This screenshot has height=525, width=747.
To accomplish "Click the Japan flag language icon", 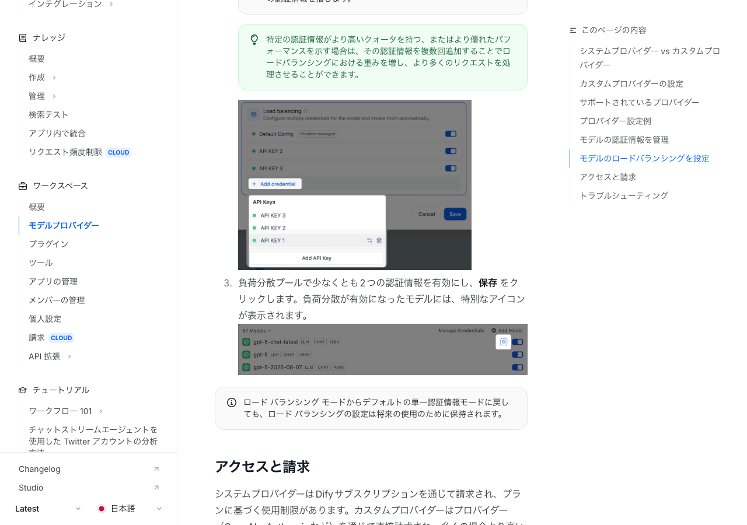I will pos(102,509).
